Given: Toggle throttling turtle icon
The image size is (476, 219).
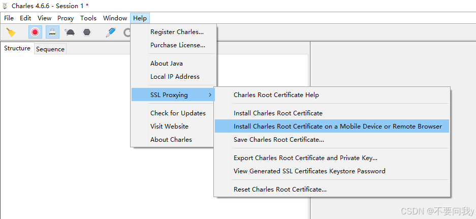Looking at the screenshot, I should [x=70, y=32].
